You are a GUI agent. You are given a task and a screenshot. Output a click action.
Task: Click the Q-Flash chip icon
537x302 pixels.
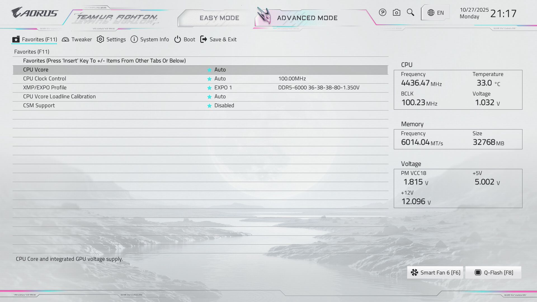[x=478, y=273]
